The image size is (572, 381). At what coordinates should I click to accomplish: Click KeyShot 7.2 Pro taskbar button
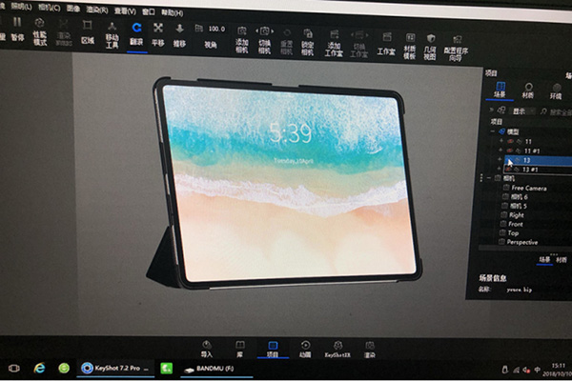(x=115, y=369)
